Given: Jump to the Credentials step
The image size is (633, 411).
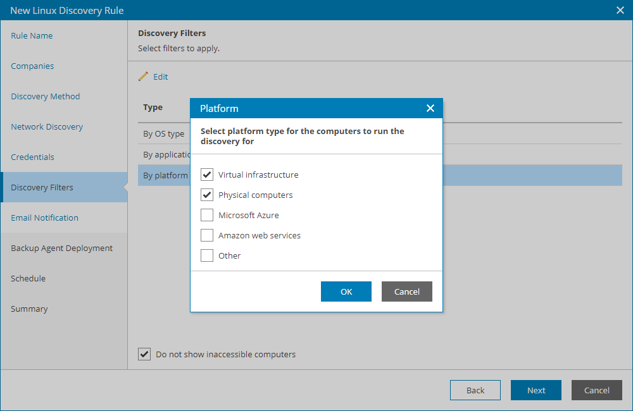Looking at the screenshot, I should (x=32, y=157).
